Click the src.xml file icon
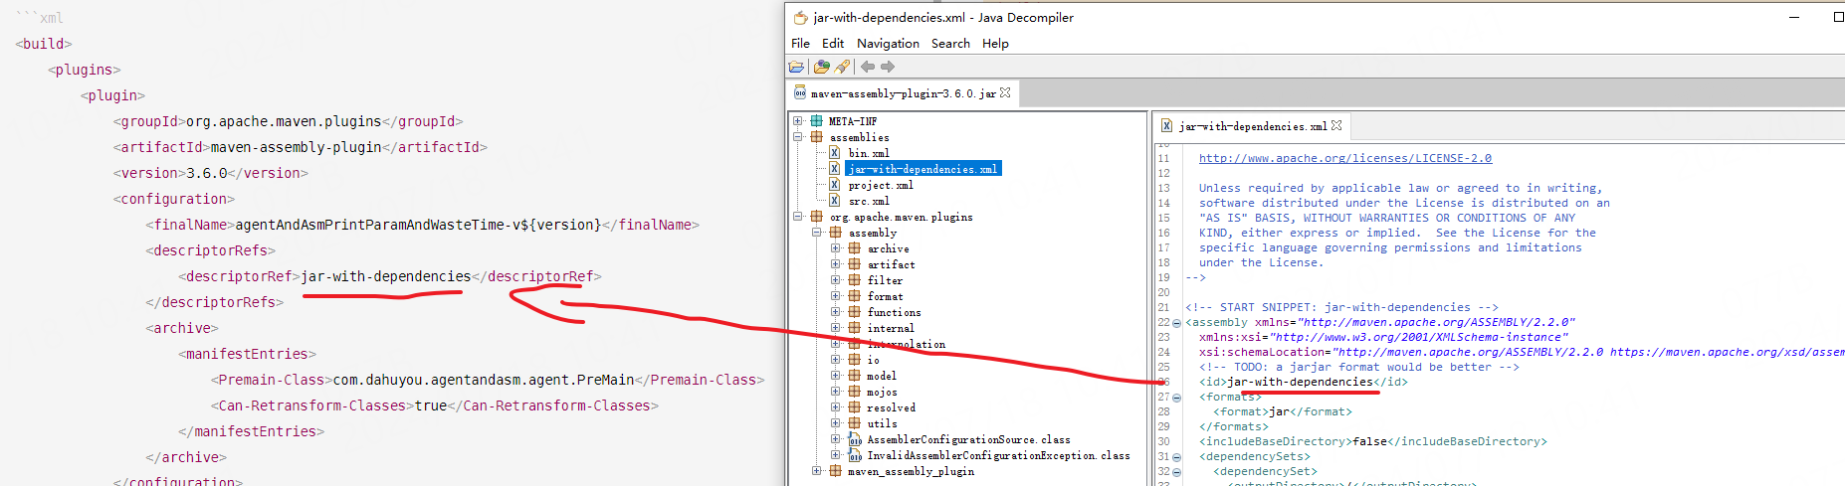The image size is (1845, 486). point(835,201)
